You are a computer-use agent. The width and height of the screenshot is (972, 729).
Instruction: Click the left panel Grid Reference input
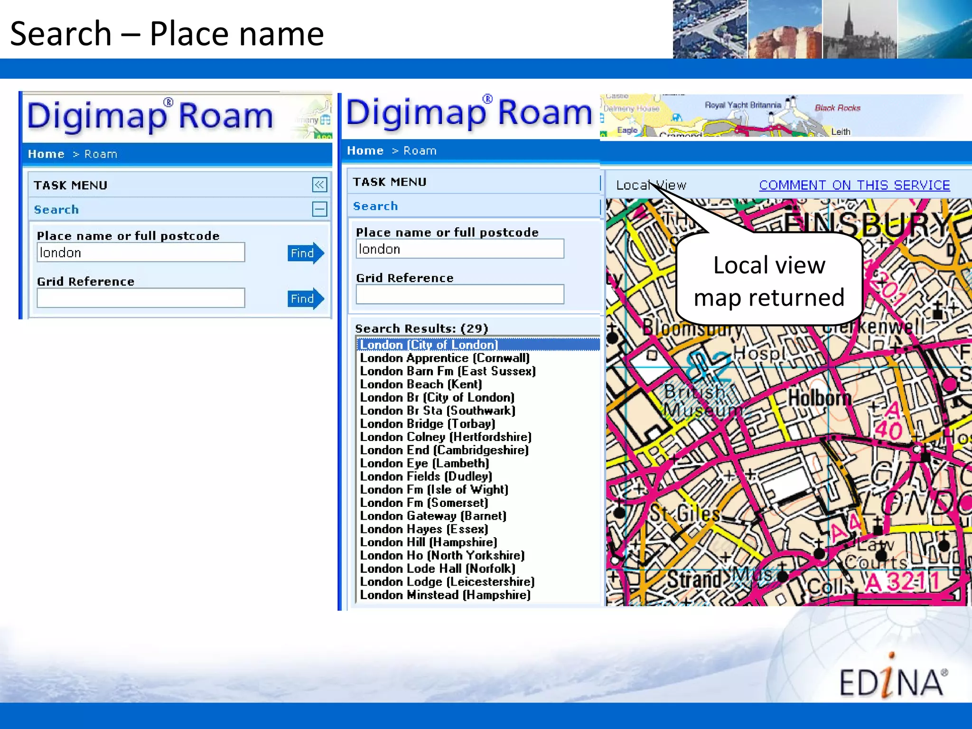coord(141,298)
